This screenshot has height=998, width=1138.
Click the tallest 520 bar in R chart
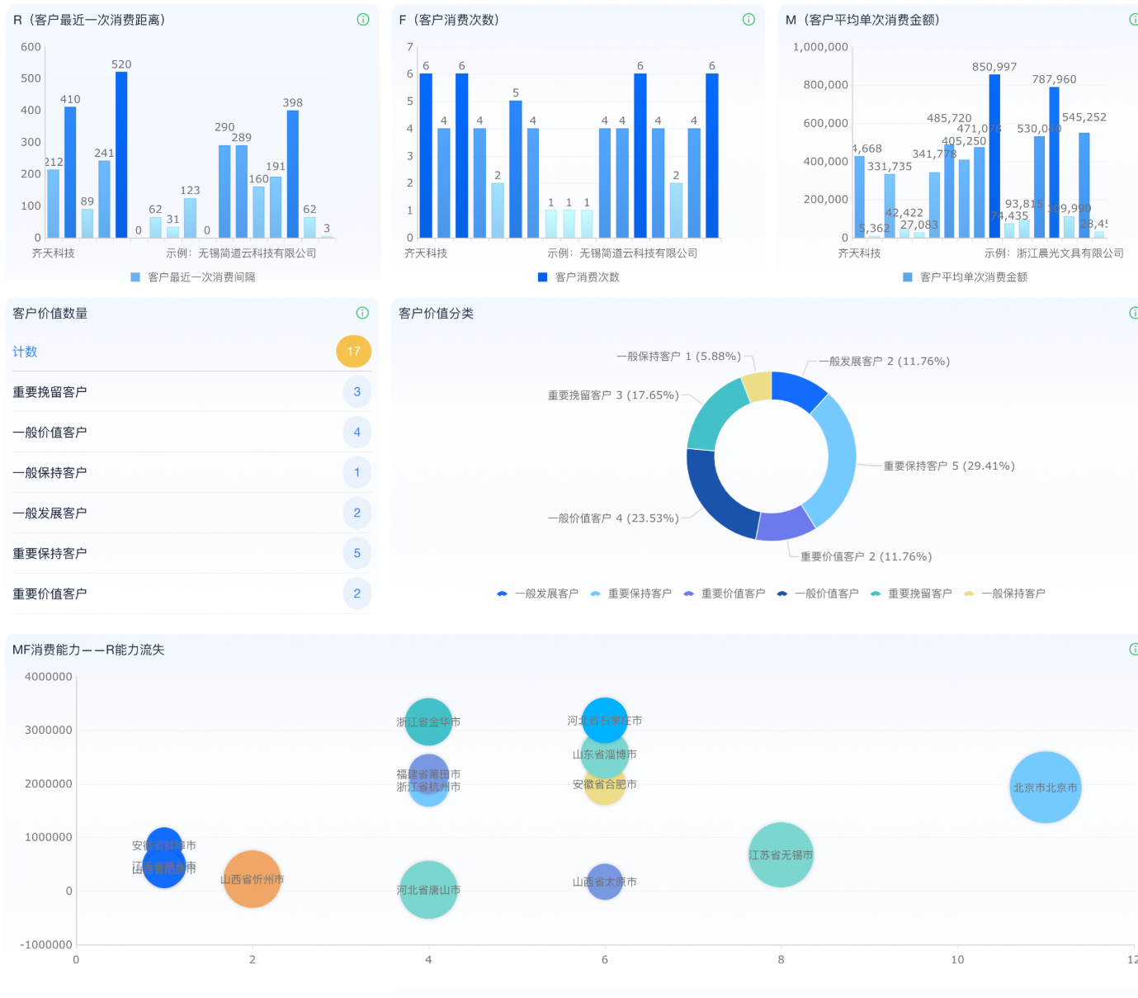click(121, 155)
